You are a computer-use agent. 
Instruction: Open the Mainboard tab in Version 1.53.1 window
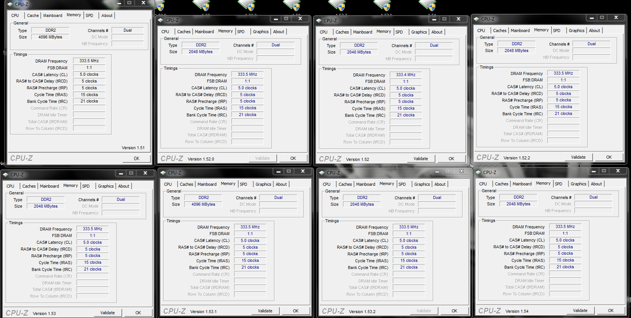(x=207, y=184)
